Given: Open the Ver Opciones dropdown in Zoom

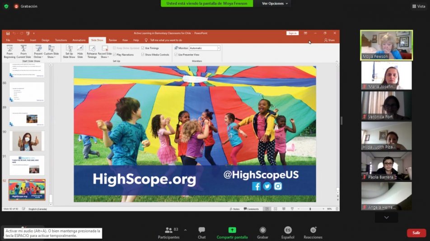Looking at the screenshot, I should tap(275, 4).
